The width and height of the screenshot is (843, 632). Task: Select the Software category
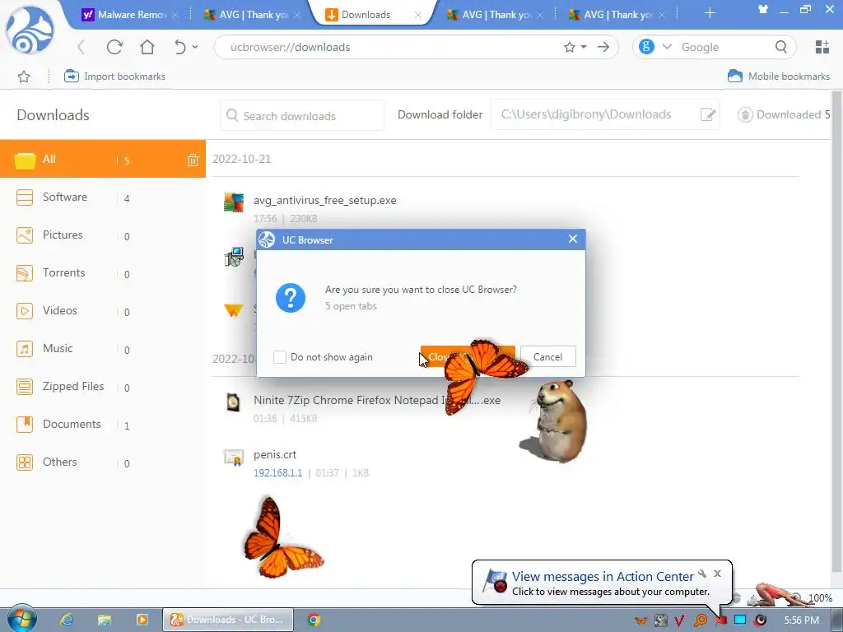click(x=103, y=197)
